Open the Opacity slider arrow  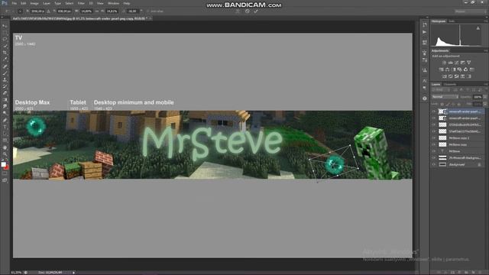(485, 97)
